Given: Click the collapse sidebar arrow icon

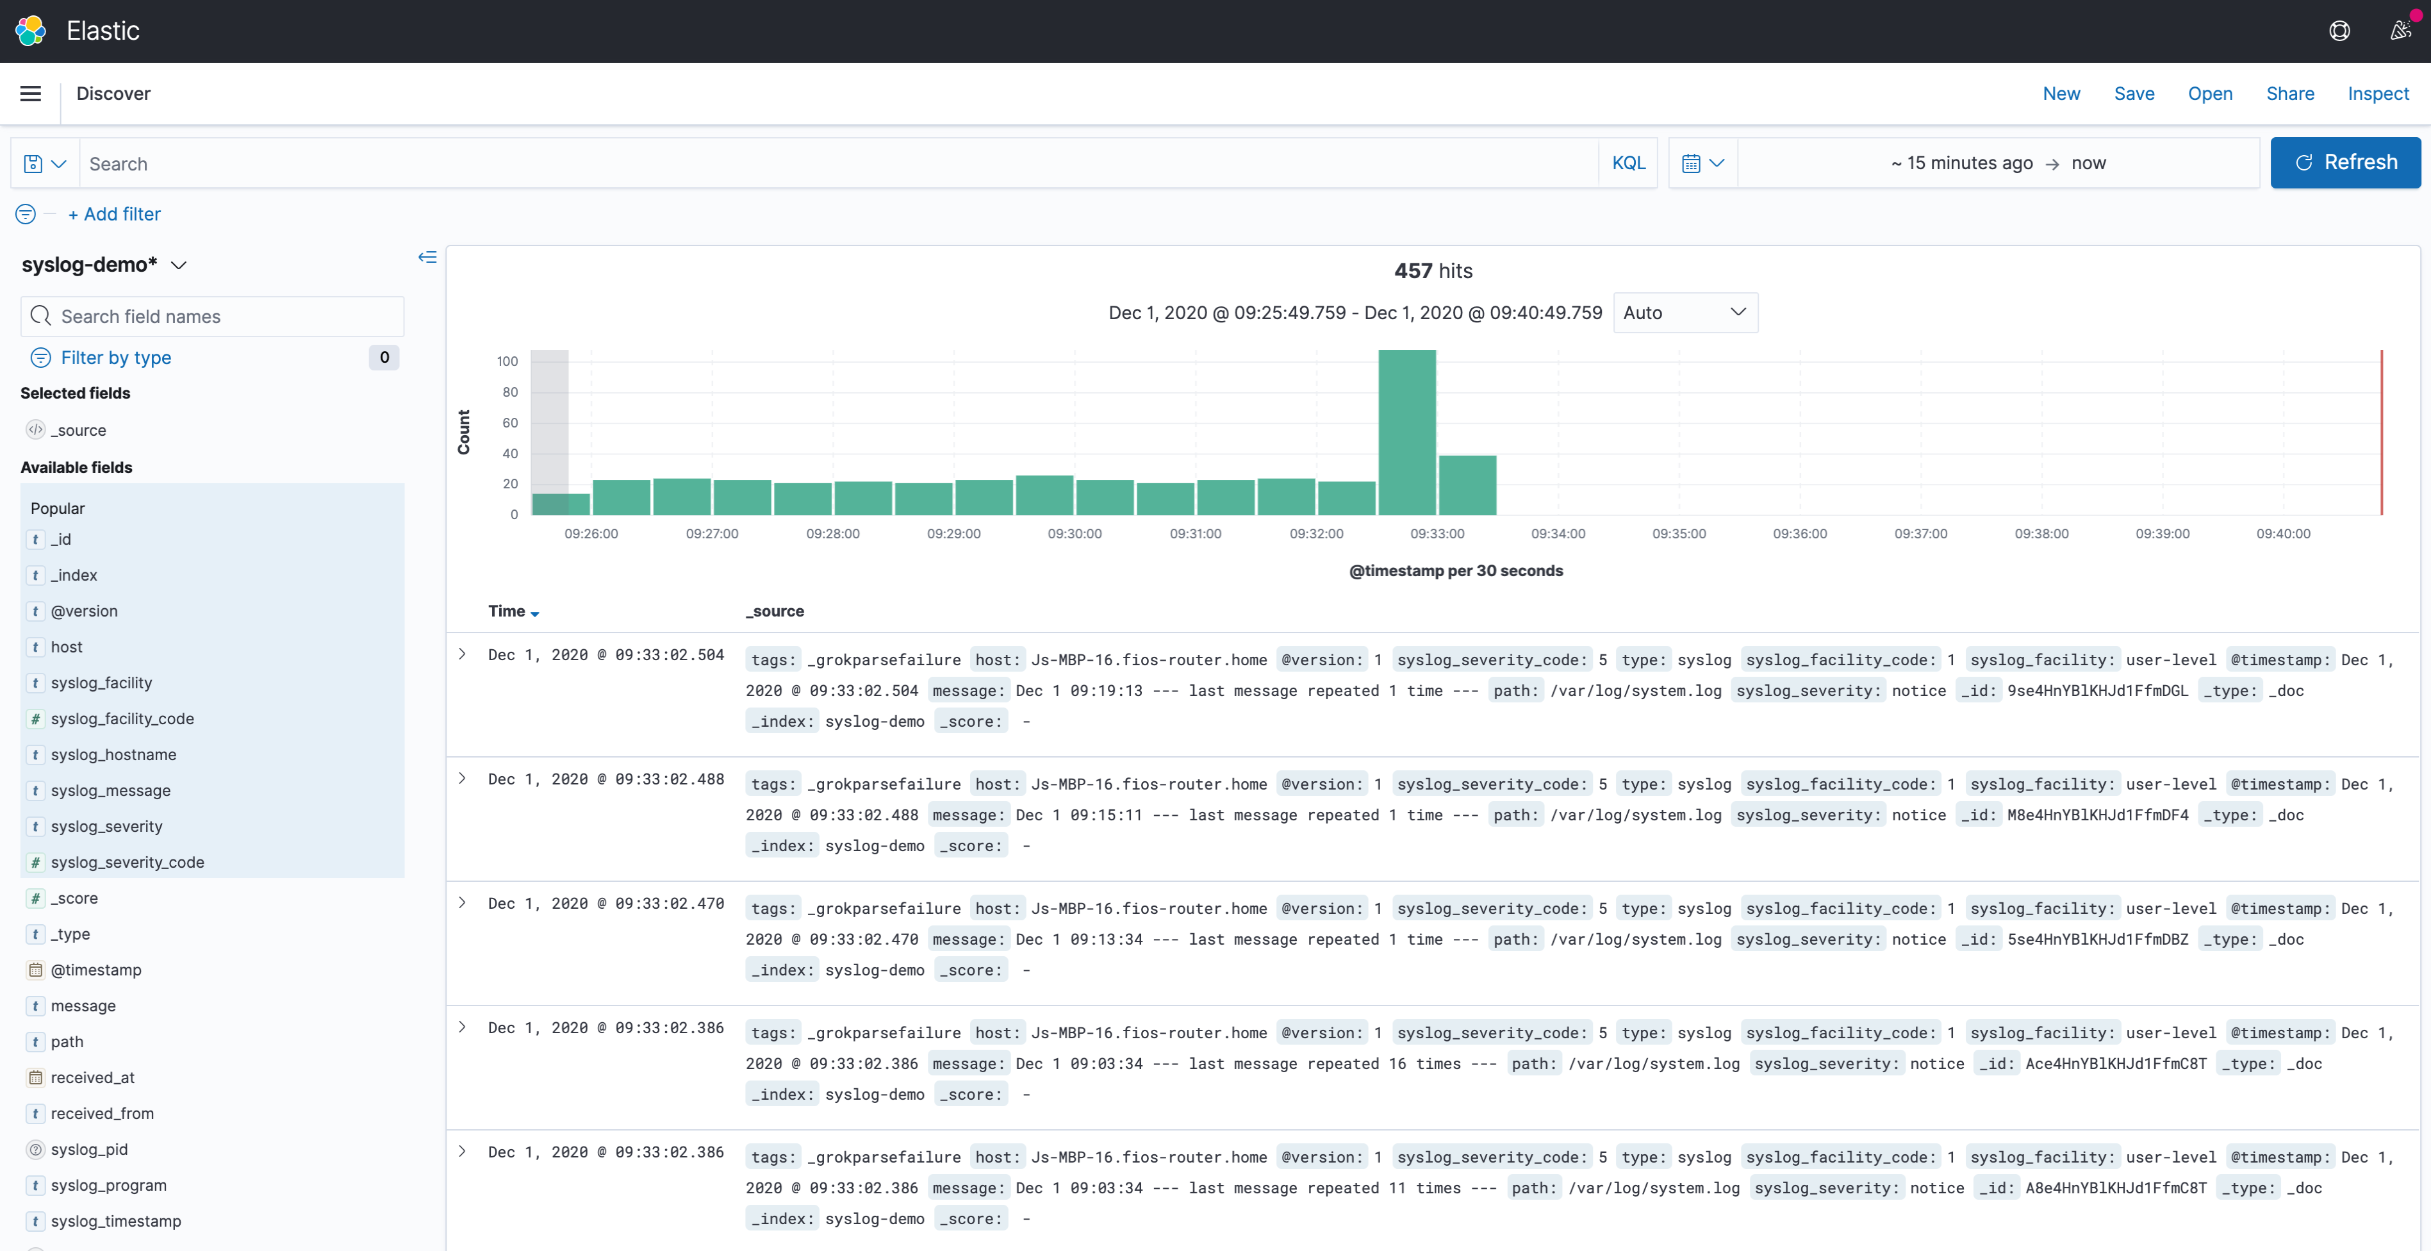Looking at the screenshot, I should (427, 257).
